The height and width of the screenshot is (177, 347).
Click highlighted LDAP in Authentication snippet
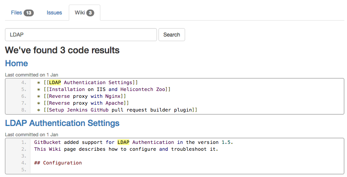(x=123, y=142)
